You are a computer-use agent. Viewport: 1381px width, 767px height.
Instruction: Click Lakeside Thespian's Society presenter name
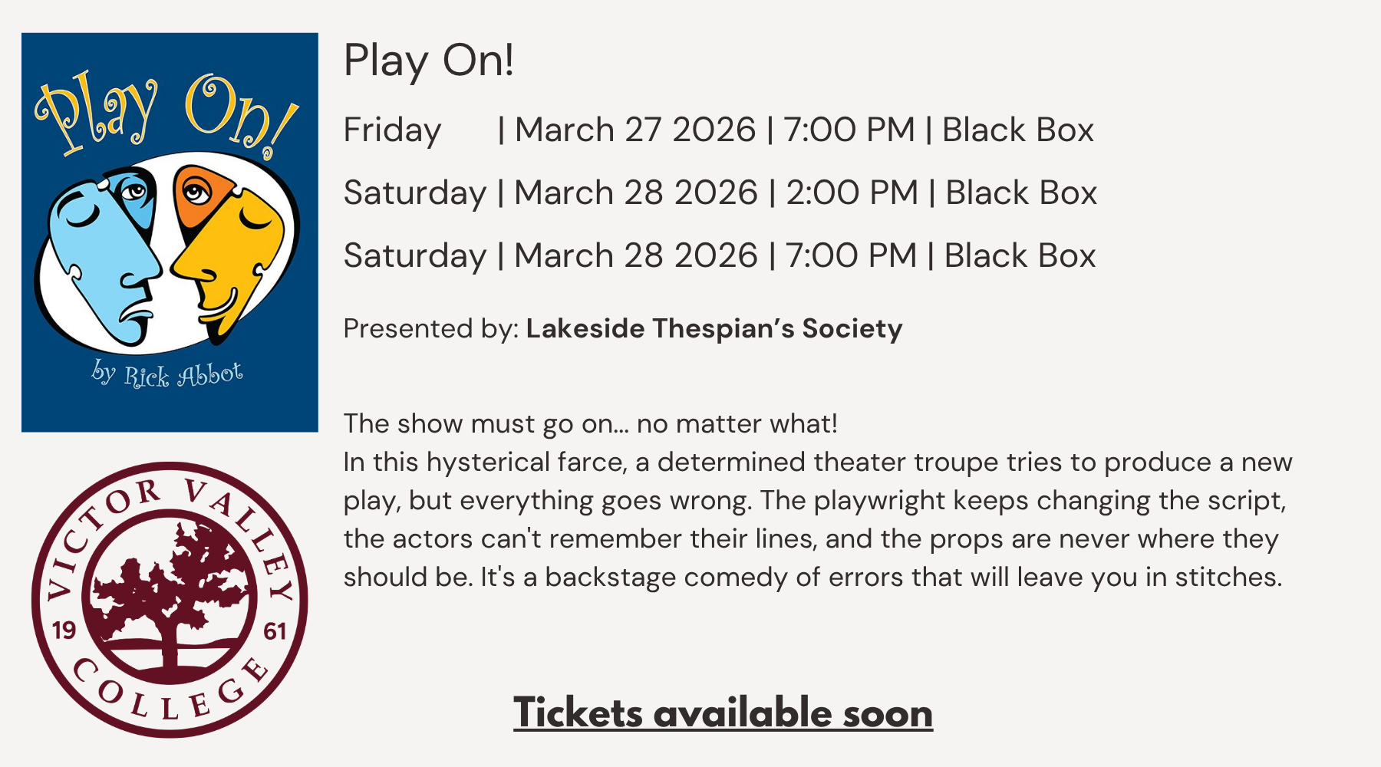click(x=714, y=328)
